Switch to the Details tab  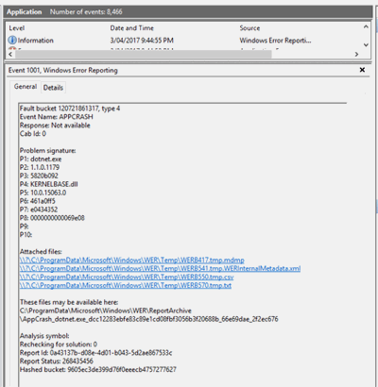coord(53,88)
